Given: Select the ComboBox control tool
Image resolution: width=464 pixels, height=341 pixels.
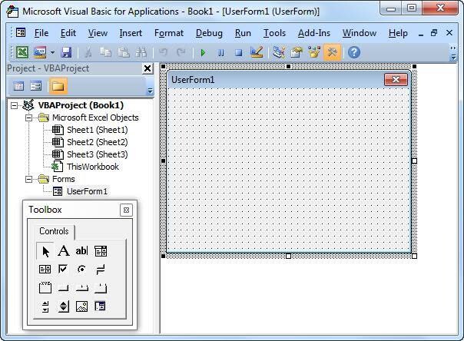Looking at the screenshot, I should tap(101, 251).
